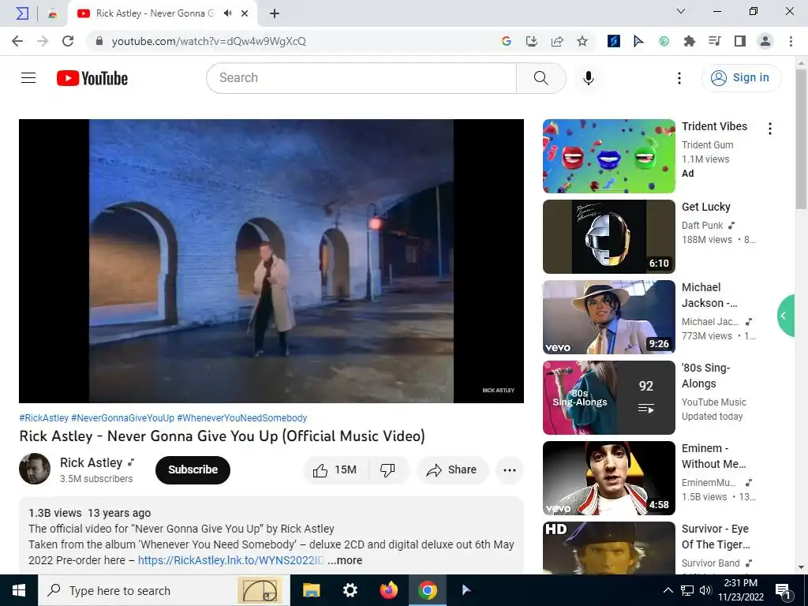Go back with browser back arrow

click(x=17, y=41)
